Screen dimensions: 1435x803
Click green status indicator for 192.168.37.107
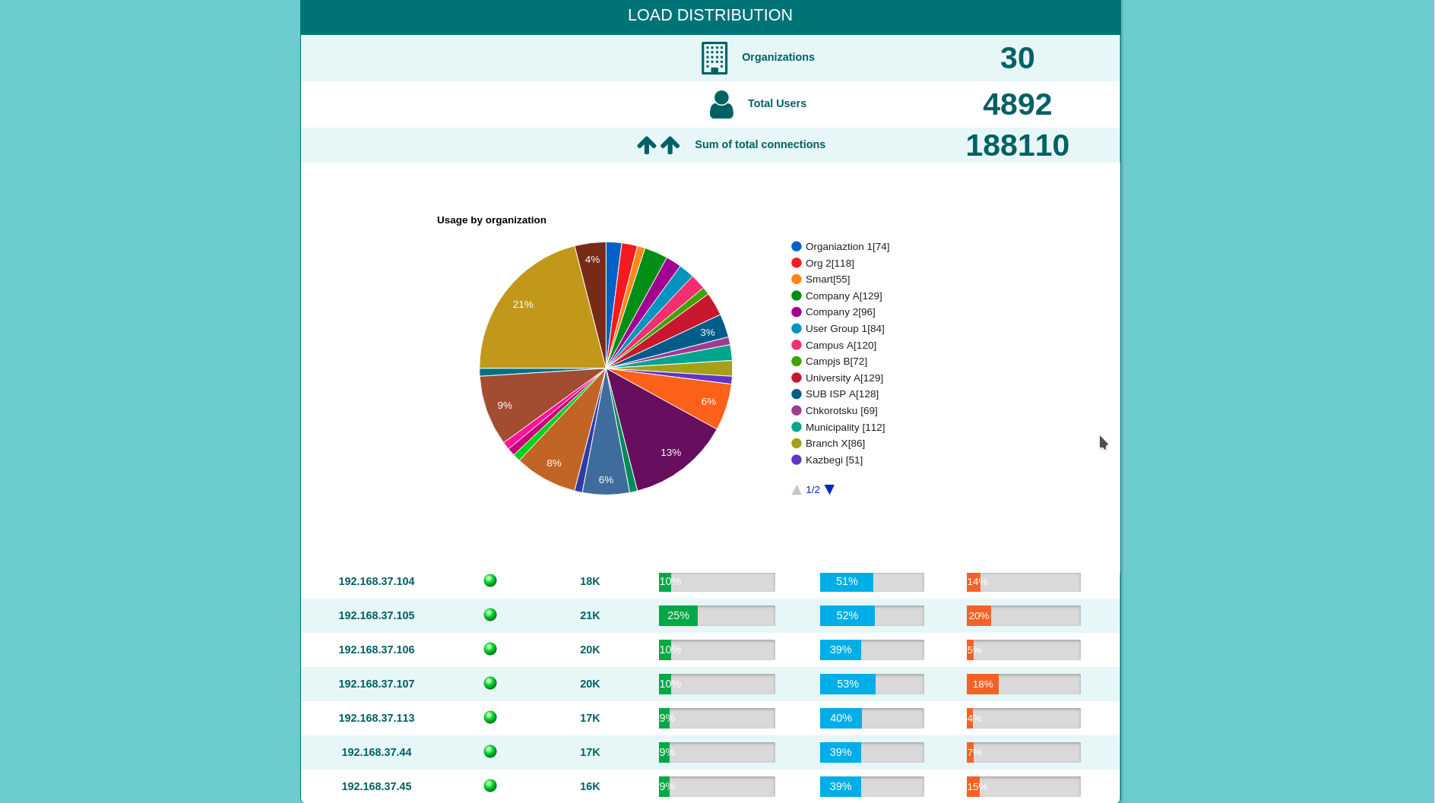(x=490, y=683)
